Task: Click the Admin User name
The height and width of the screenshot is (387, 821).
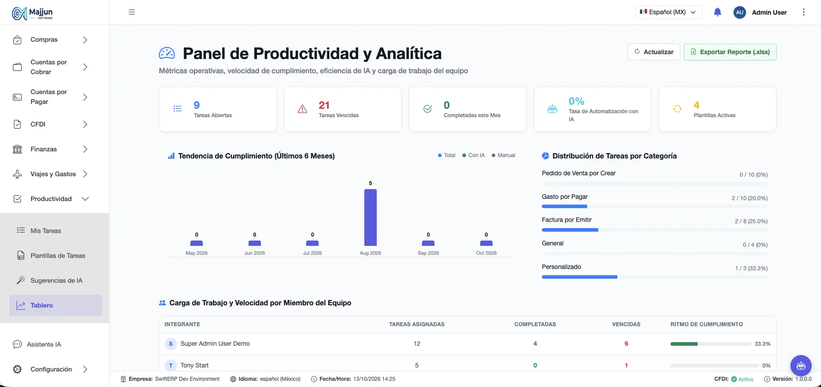Action: 769,12
